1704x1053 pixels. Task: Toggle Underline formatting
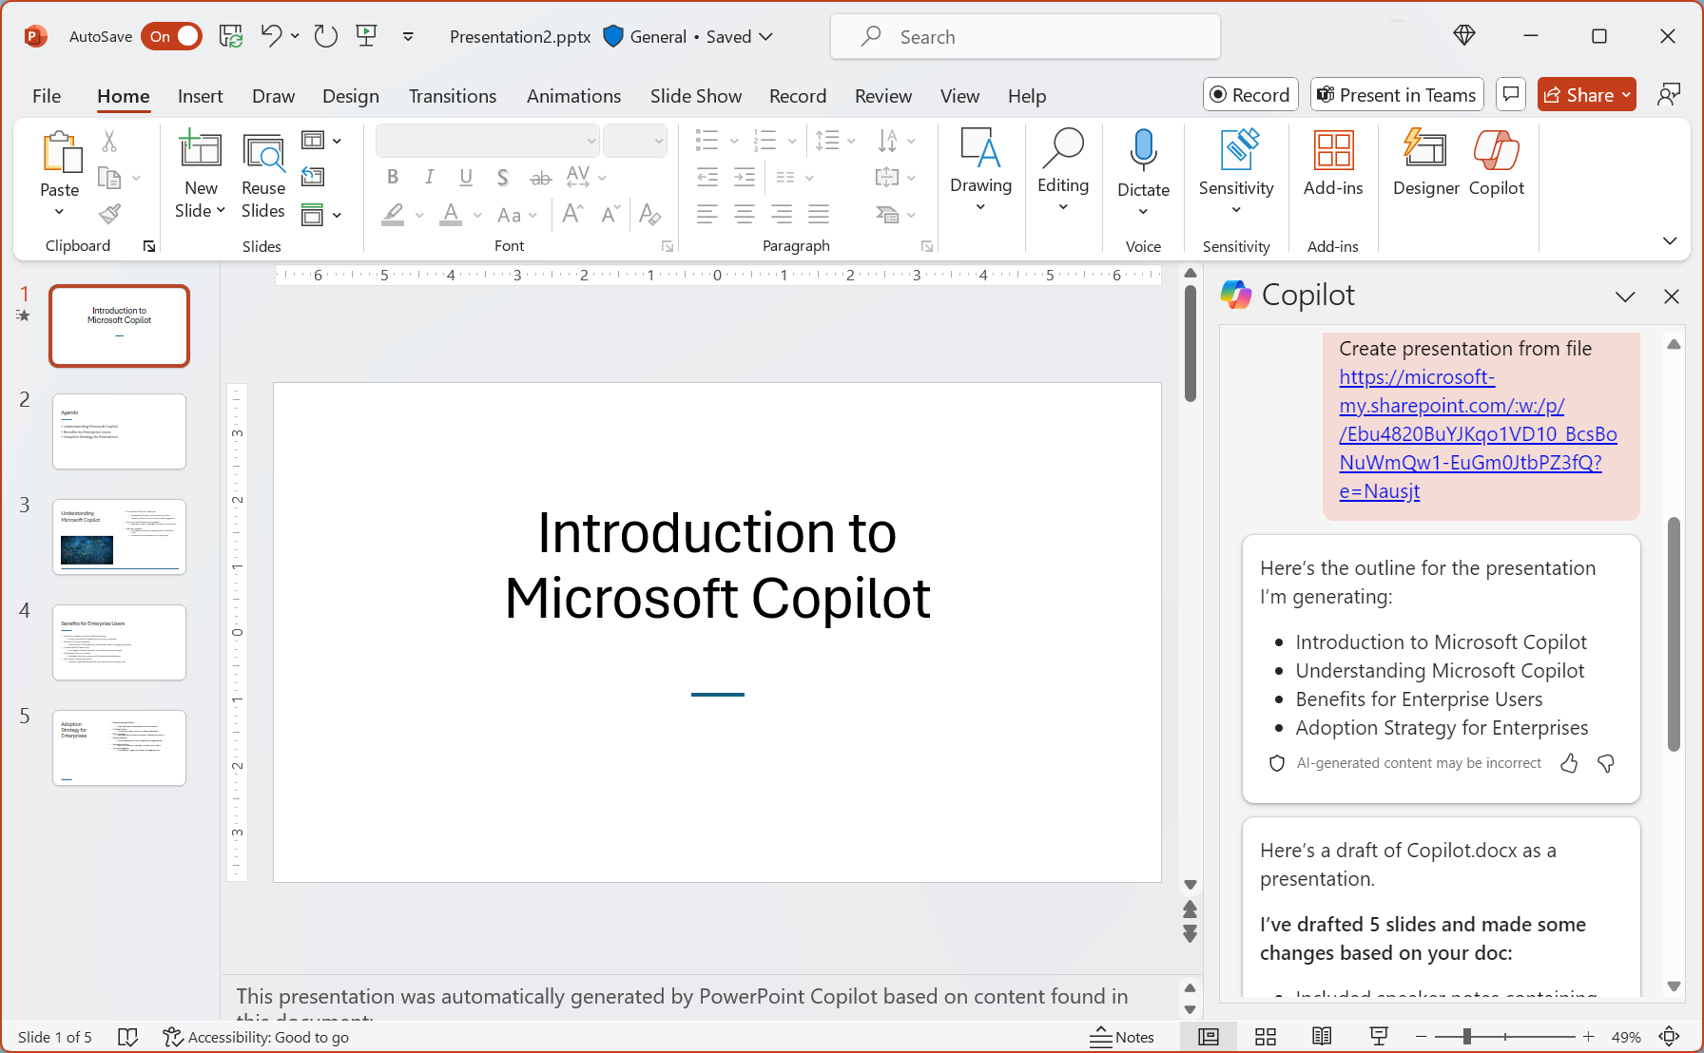click(466, 177)
